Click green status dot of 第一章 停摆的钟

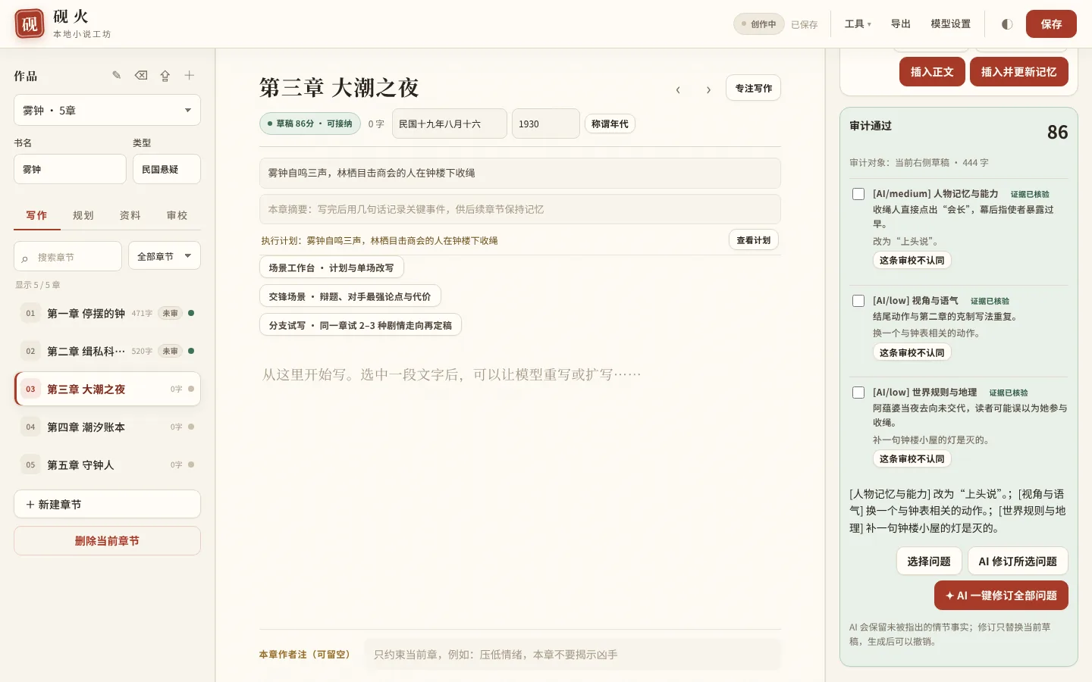tap(191, 313)
